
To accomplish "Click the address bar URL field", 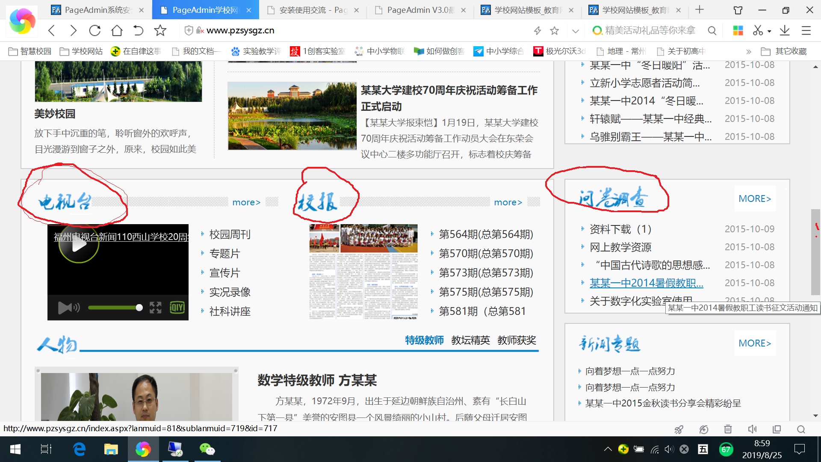I will [x=359, y=30].
